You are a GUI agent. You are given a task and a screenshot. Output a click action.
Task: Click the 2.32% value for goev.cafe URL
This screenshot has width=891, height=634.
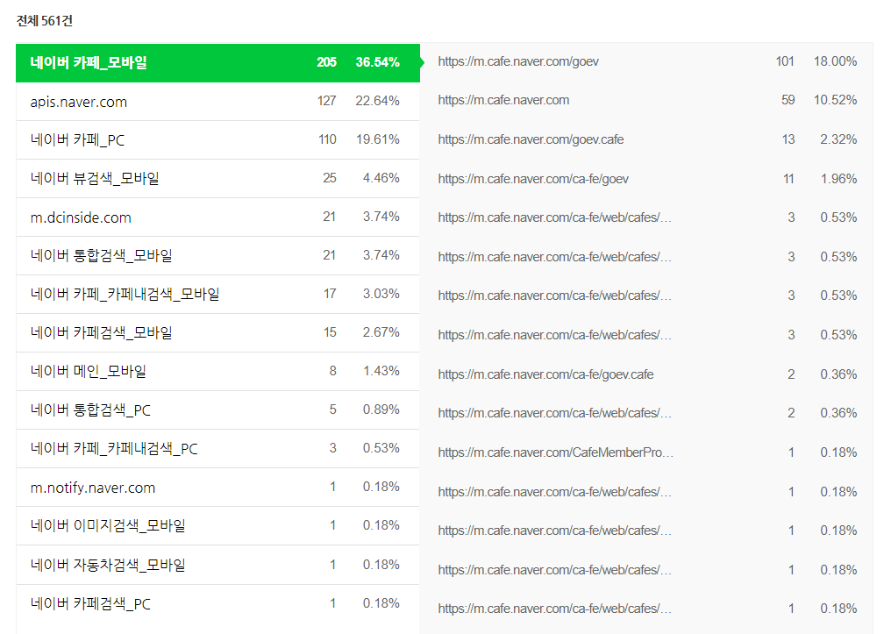click(838, 139)
